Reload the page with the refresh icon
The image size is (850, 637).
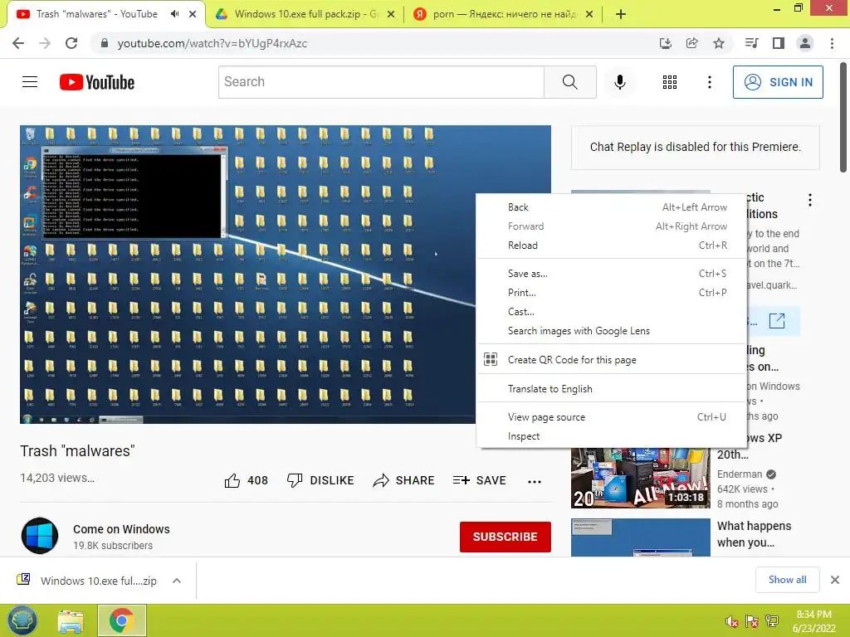[71, 43]
